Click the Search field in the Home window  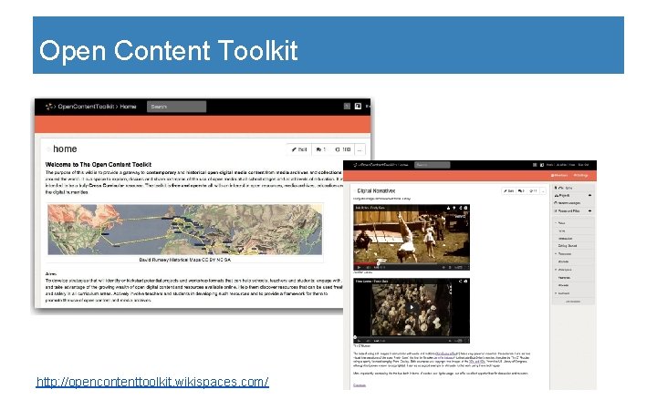[176, 107]
